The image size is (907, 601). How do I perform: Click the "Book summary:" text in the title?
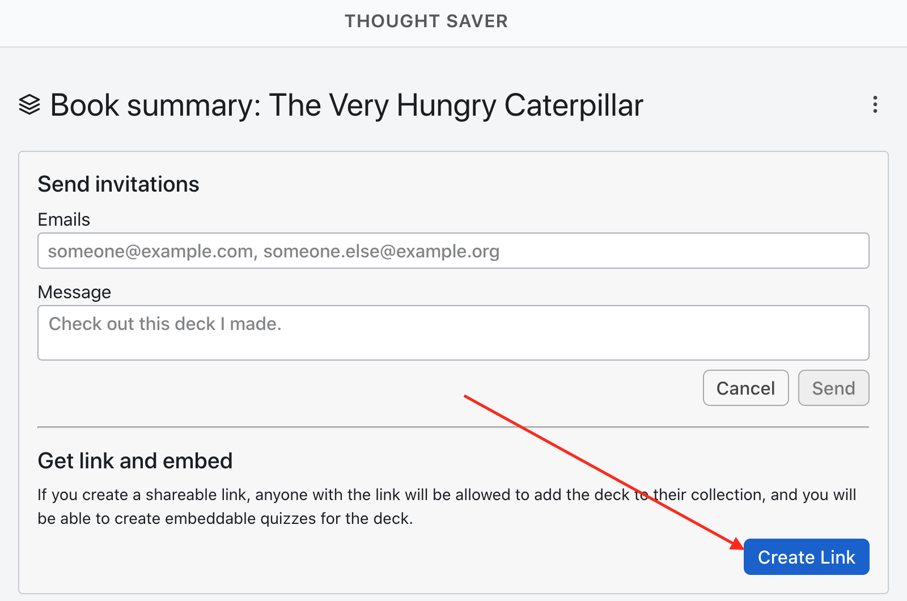pos(156,105)
